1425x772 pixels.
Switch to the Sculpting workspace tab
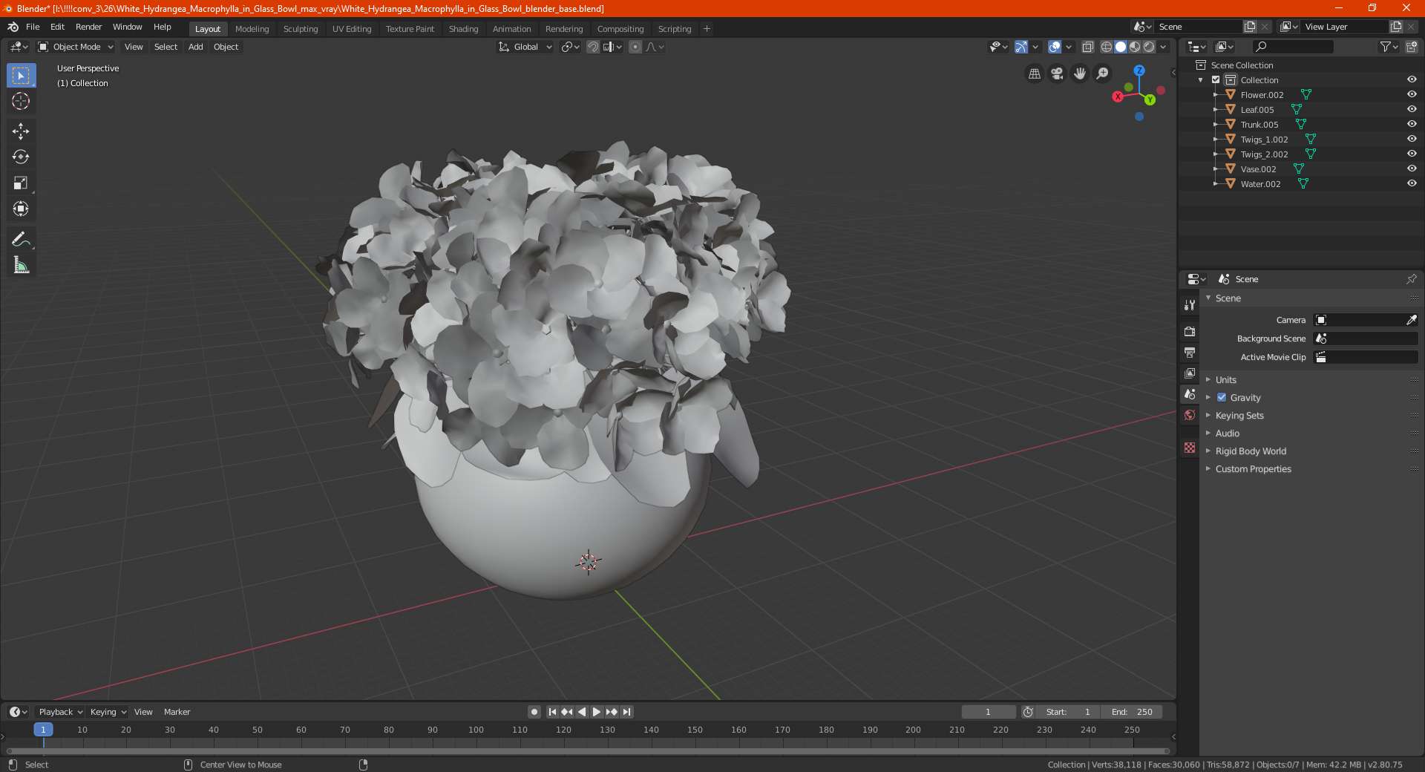301,29
